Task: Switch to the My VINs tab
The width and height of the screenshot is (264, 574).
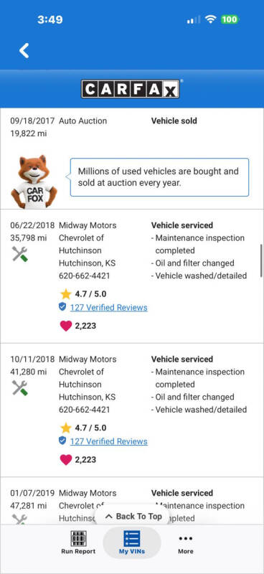Action: pos(132,542)
